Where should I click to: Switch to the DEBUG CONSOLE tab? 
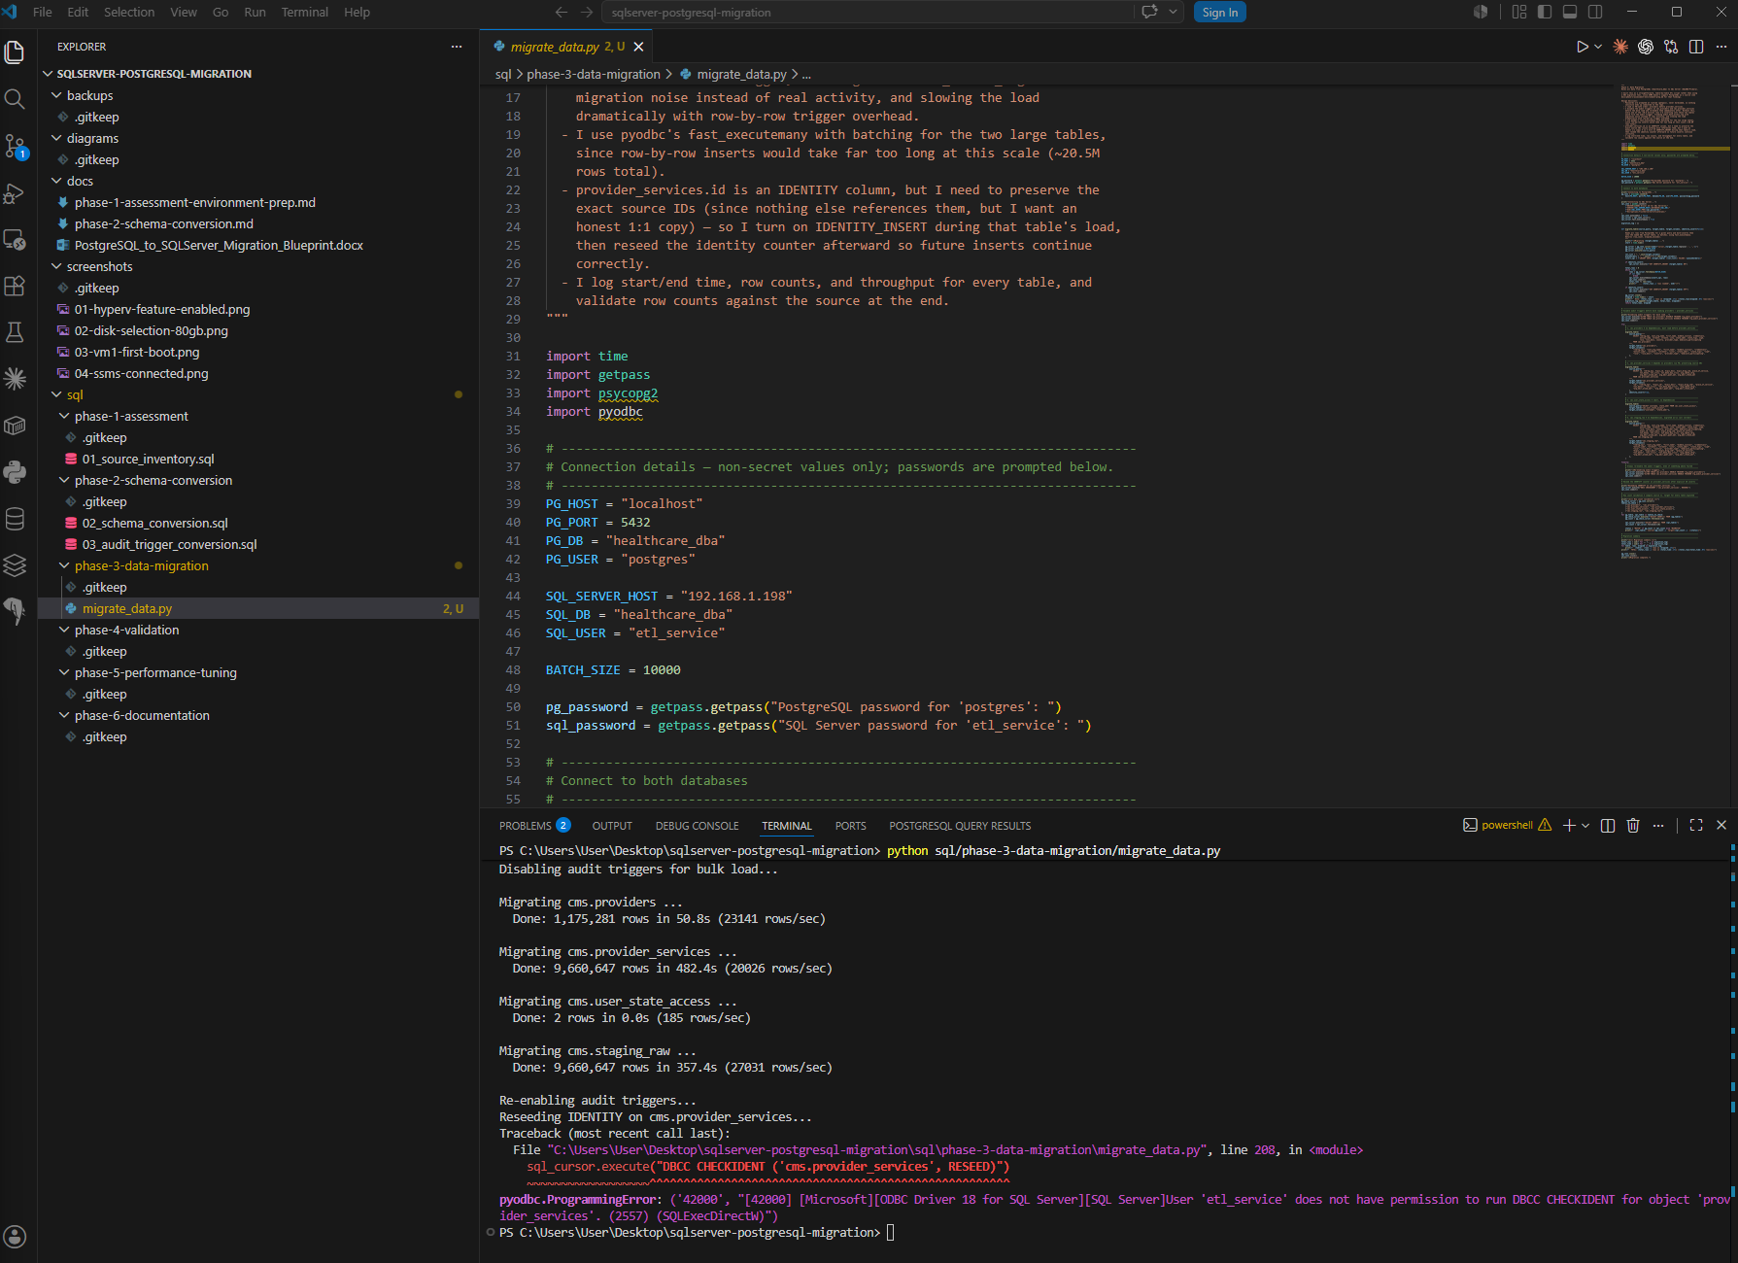point(697,826)
